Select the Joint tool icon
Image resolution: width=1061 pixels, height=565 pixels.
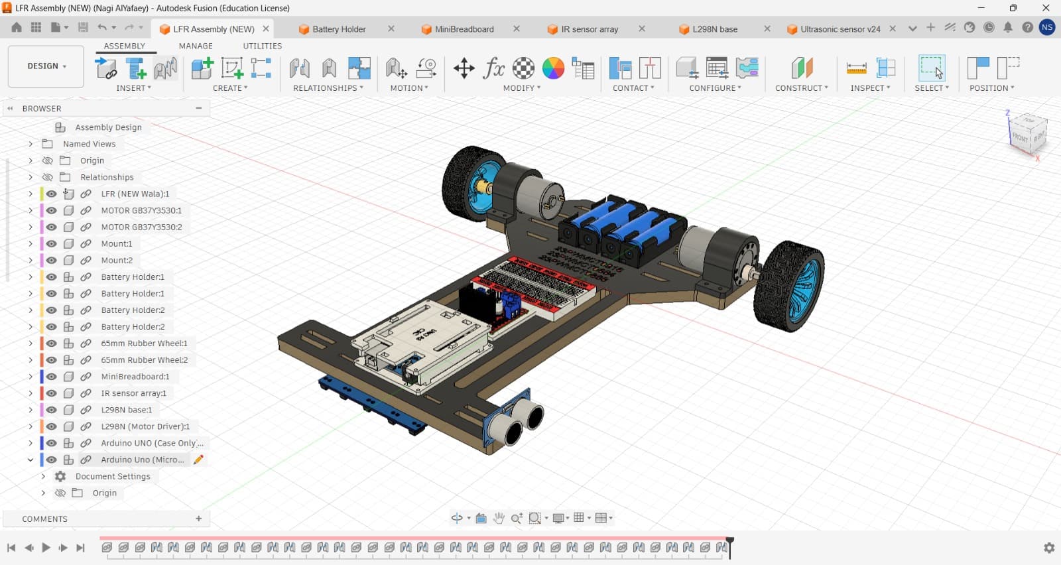click(x=300, y=68)
